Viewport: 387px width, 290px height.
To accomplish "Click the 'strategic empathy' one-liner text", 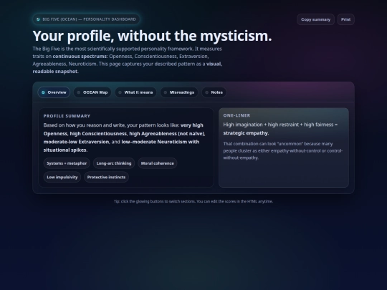I will 245,133.
